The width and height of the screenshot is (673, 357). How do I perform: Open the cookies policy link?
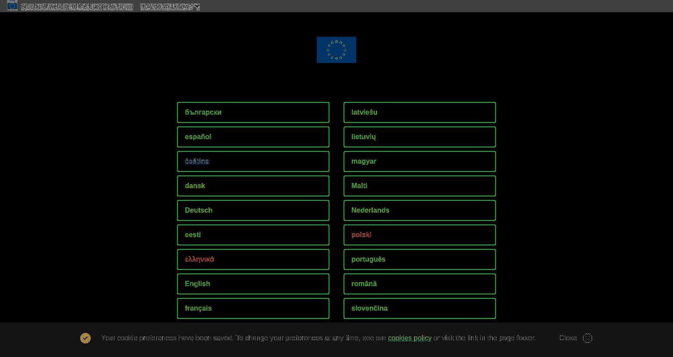410,338
